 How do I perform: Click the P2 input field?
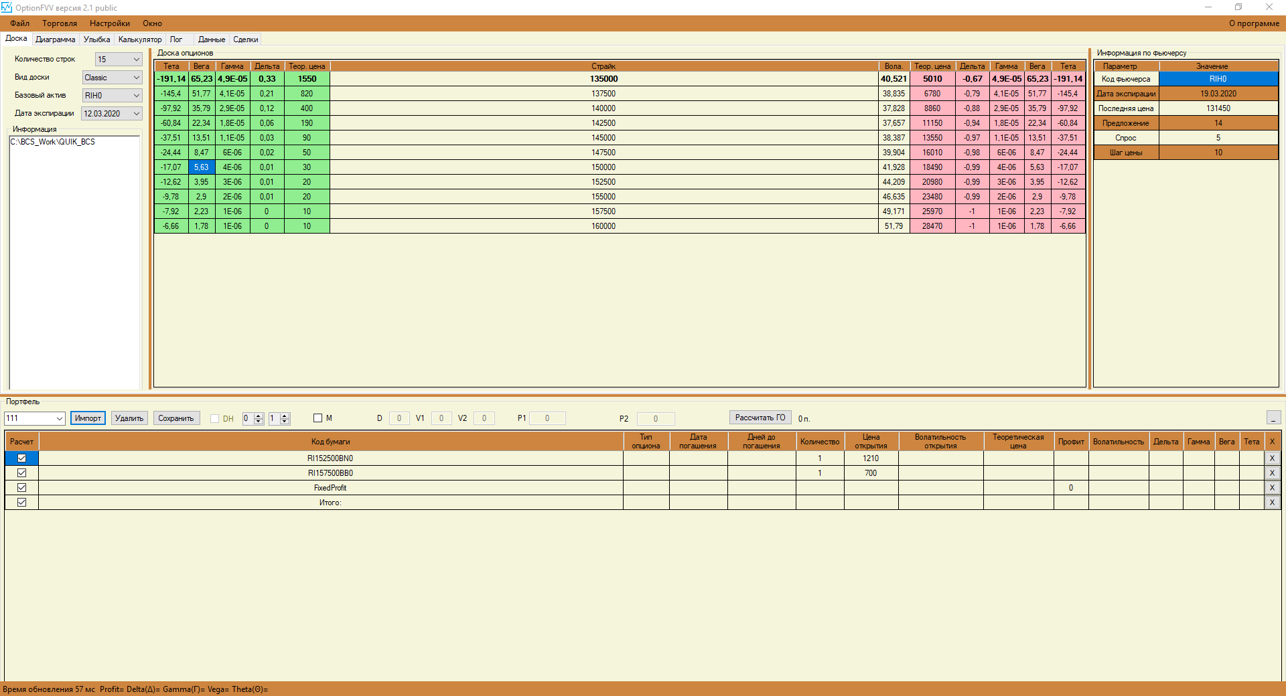(x=656, y=418)
